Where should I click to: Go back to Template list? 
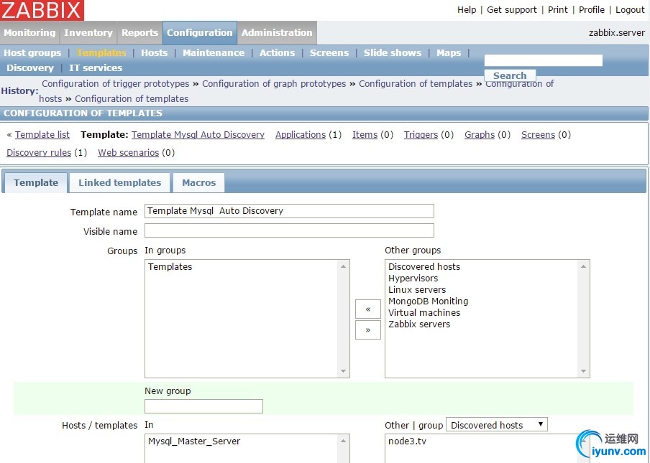pos(42,135)
